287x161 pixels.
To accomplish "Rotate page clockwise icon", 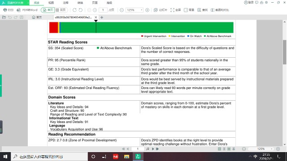I will pyautogui.click(x=74, y=10).
